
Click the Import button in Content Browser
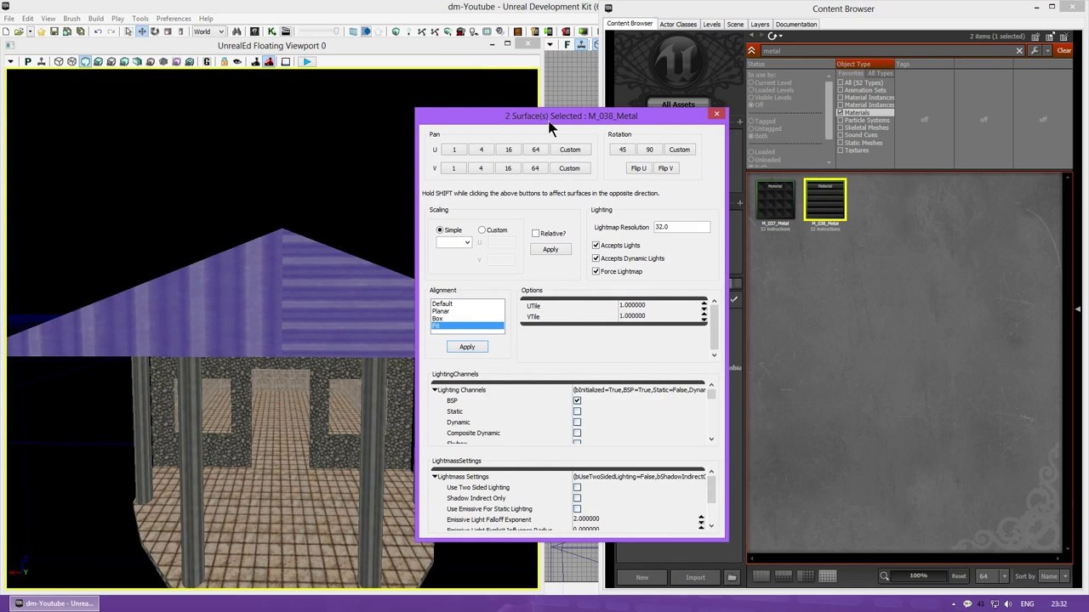tap(695, 577)
